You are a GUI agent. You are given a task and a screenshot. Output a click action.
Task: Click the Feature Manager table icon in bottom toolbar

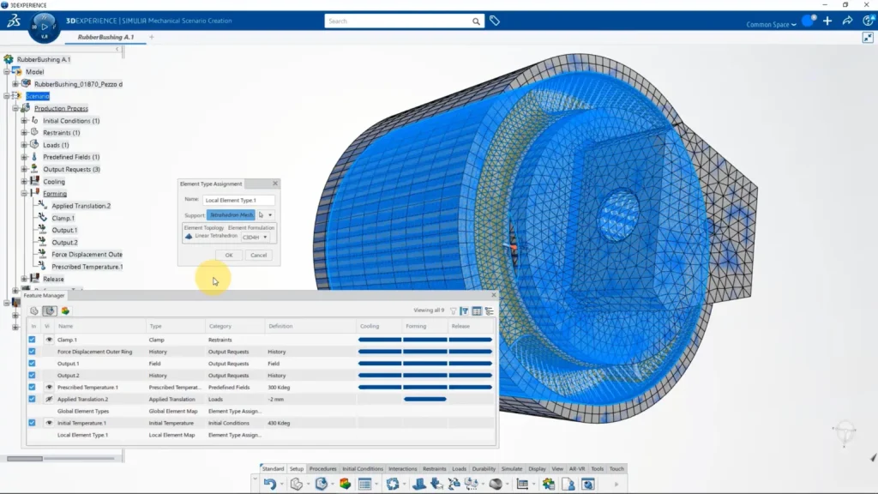(x=364, y=484)
